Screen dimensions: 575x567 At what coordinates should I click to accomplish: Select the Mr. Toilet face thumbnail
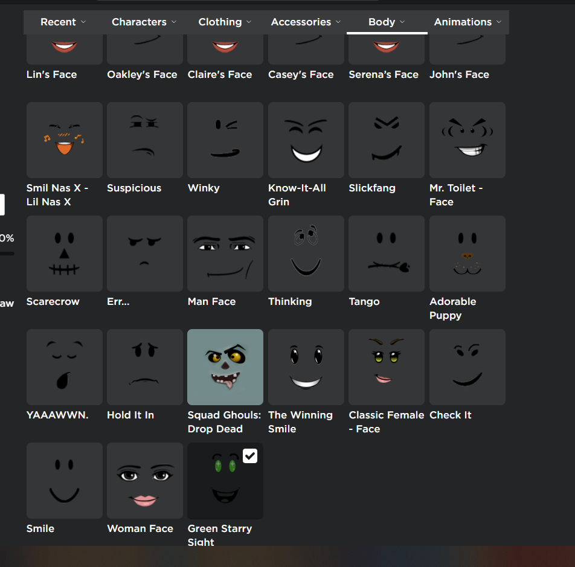[x=467, y=140]
